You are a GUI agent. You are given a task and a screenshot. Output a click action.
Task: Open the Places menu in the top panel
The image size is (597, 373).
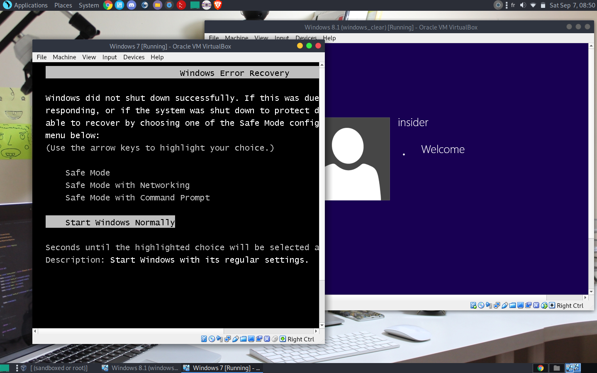(63, 5)
